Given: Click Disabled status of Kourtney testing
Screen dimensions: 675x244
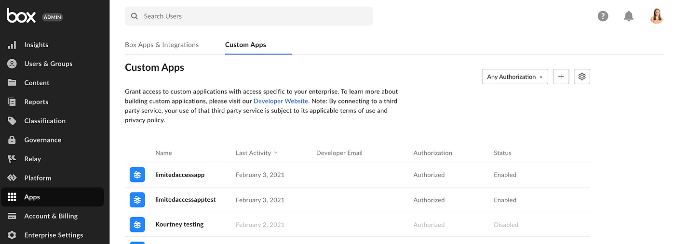Looking at the screenshot, I should coord(506,225).
